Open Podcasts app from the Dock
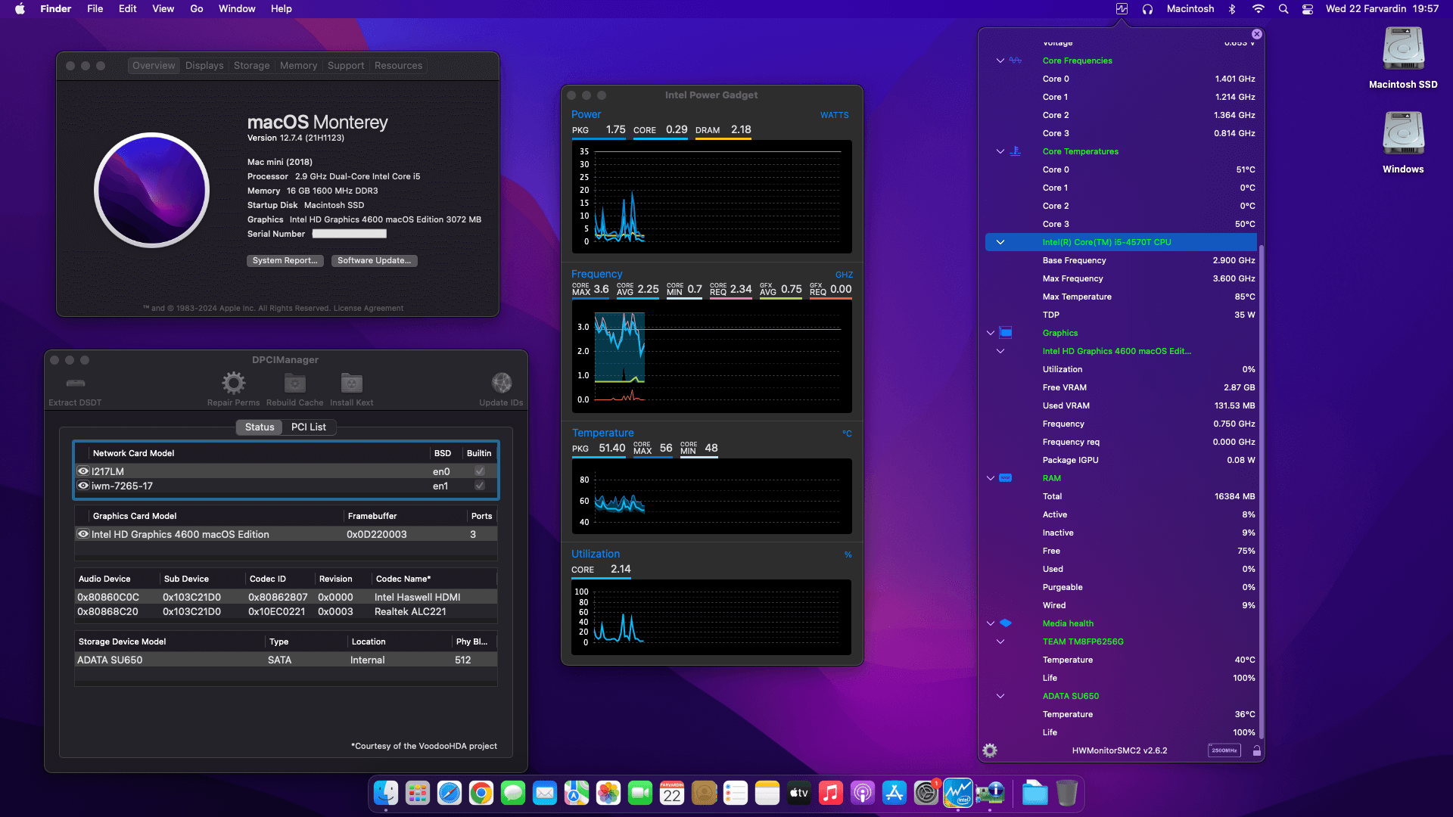The height and width of the screenshot is (817, 1453). point(863,793)
